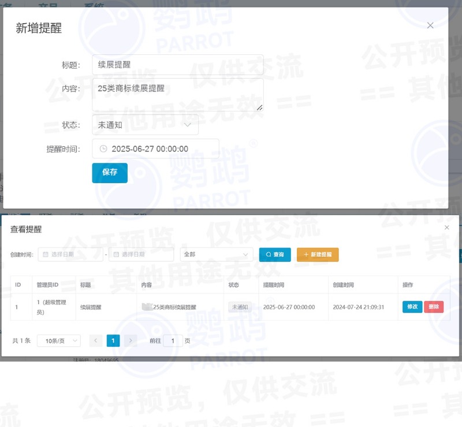Click the calendar icon in end date field
Viewport: 462px width, 427px height.
click(115, 254)
